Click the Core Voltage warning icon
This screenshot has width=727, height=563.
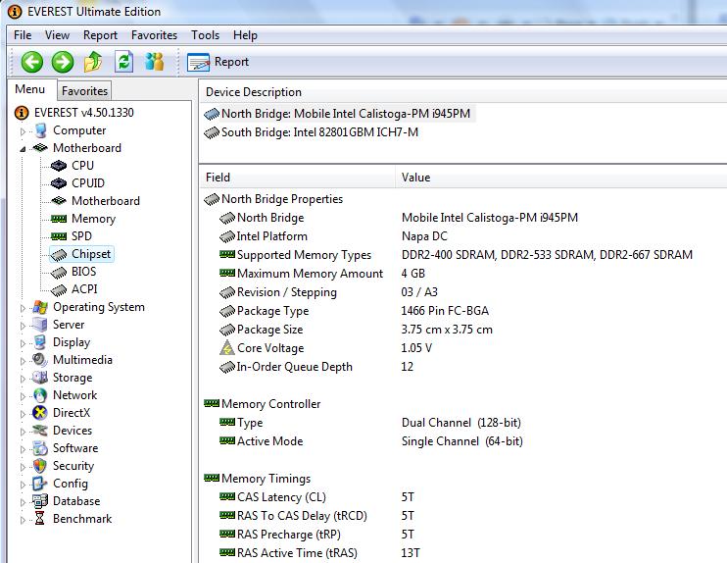(227, 347)
